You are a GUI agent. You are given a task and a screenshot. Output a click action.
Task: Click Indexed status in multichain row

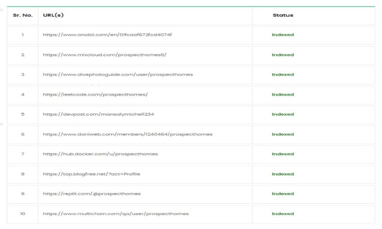tap(283, 214)
